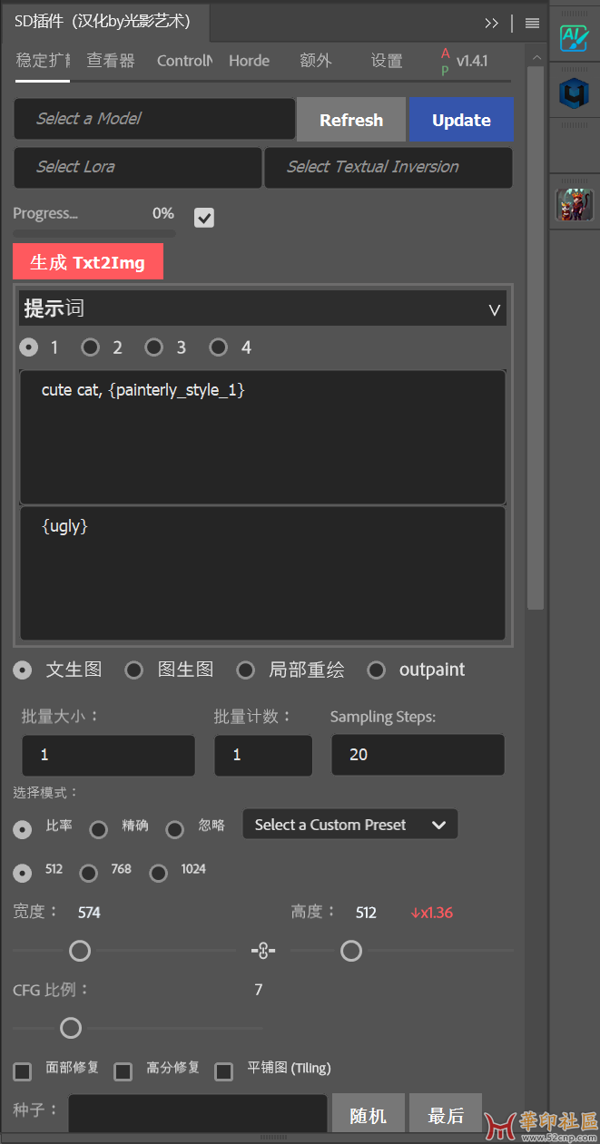This screenshot has height=1144, width=600.
Task: Click the ↓x1.36 ratio text
Action: coord(431,912)
